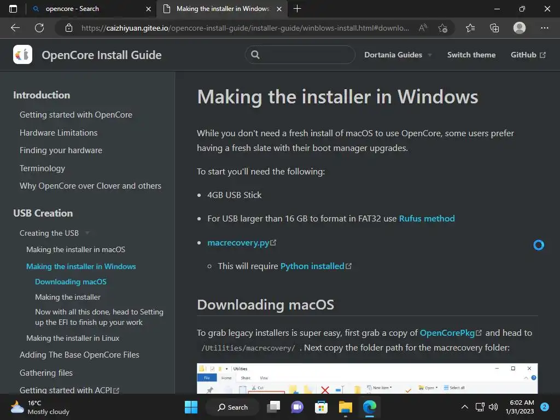Viewport: 560px width, 420px height.
Task: Open the Windows Start menu
Action: [191, 407]
